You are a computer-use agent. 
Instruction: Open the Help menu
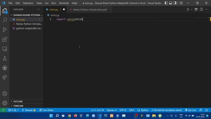coord(75,3)
